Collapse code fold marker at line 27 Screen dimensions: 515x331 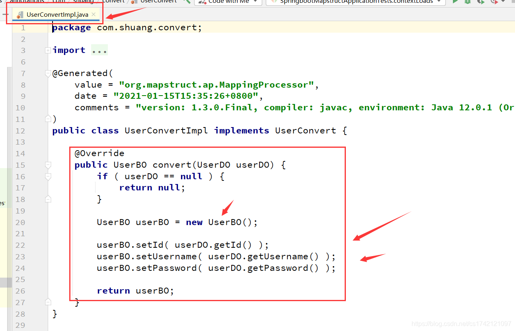[48, 302]
